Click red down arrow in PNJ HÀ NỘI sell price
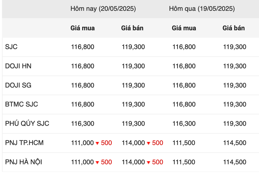259x173 pixels. (148, 163)
